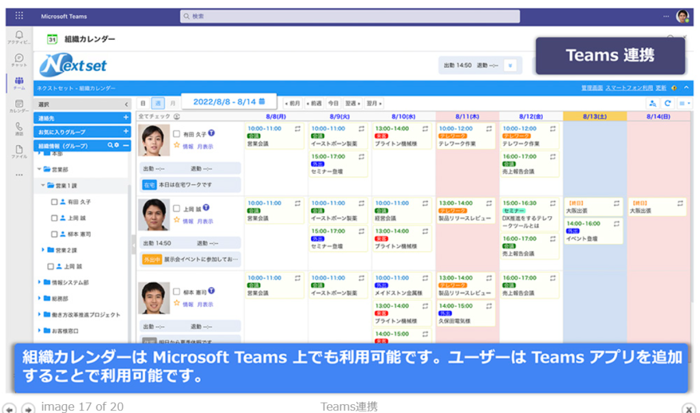Open the user profile avatar in title bar
The width and height of the screenshot is (700, 413).
(x=682, y=16)
